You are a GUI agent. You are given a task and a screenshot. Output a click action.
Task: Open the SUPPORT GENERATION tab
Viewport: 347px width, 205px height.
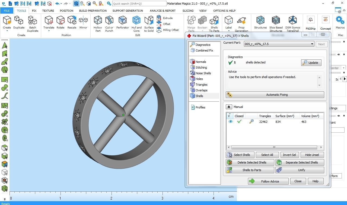(x=128, y=11)
